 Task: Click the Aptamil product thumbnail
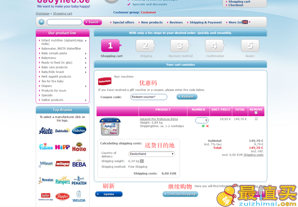point(110,127)
